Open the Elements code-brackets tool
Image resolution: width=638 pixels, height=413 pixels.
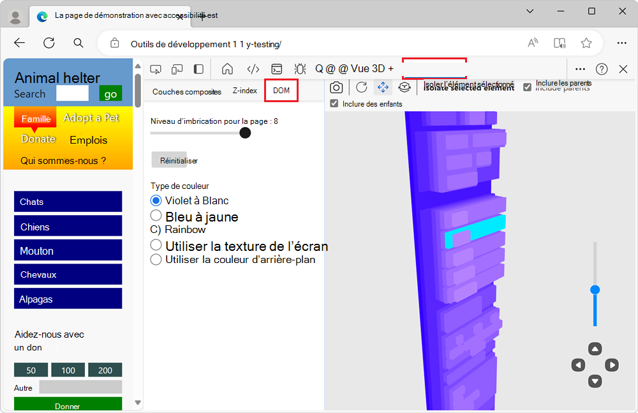(x=253, y=69)
